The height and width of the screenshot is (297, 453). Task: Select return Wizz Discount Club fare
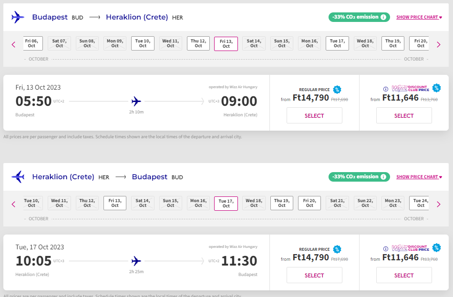[x=404, y=276]
